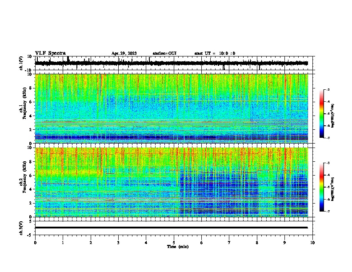Click the ch.3 flat voltage trace
Viewport: 352px width, 272px height.
[171, 228]
